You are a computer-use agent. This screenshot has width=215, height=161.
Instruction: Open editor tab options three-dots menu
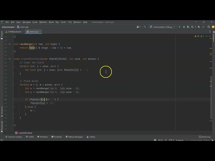(x=210, y=32)
